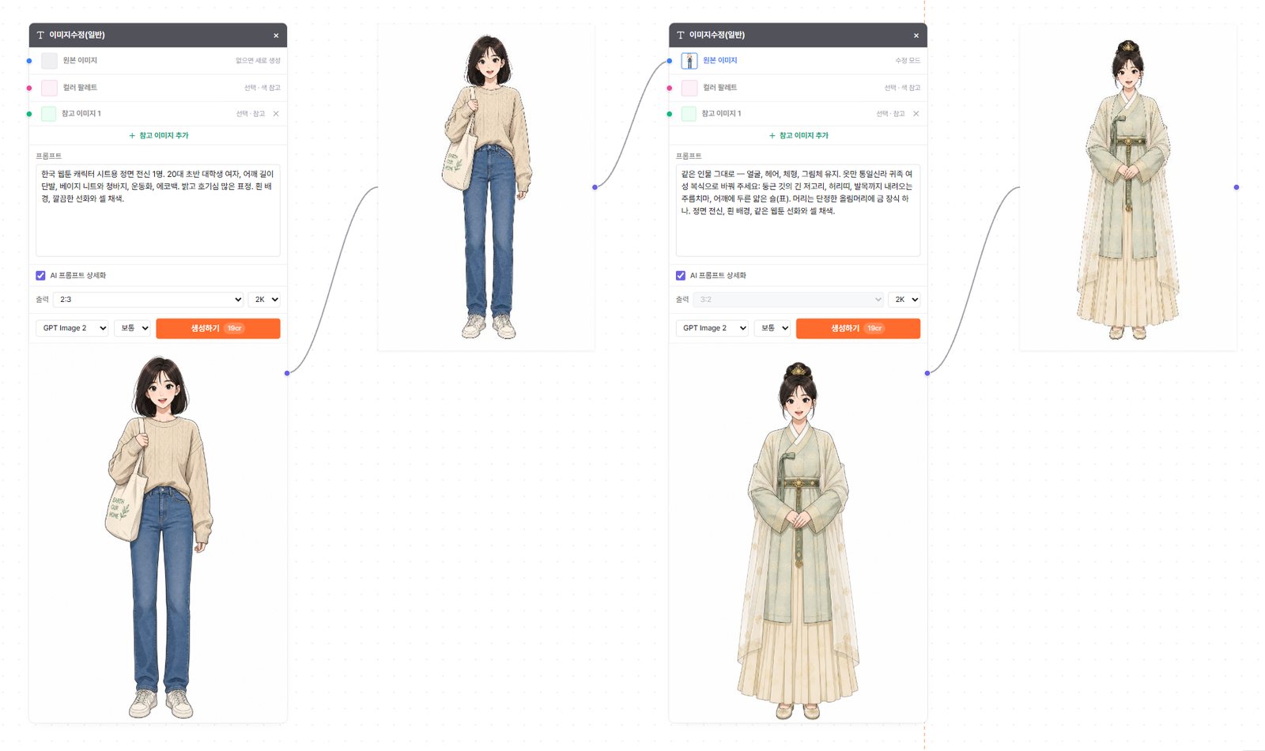Screen dimensions: 1265x751
Task: Open the 보통 quality dropdown in the jeans-prompt node
Action: point(132,328)
